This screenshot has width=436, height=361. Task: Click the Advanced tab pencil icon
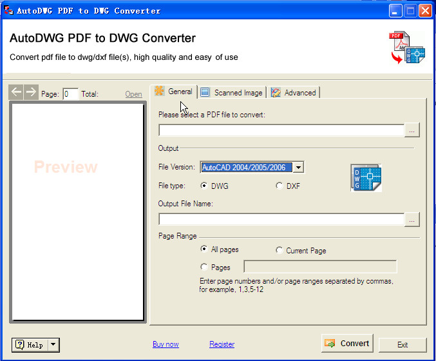276,92
